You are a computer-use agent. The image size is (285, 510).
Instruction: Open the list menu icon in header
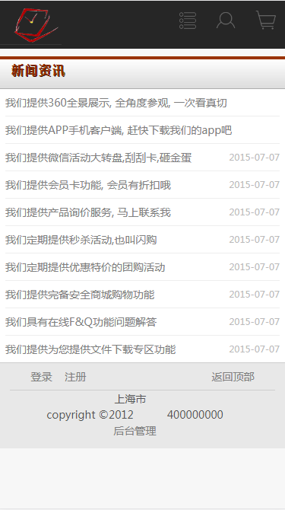coord(188,21)
